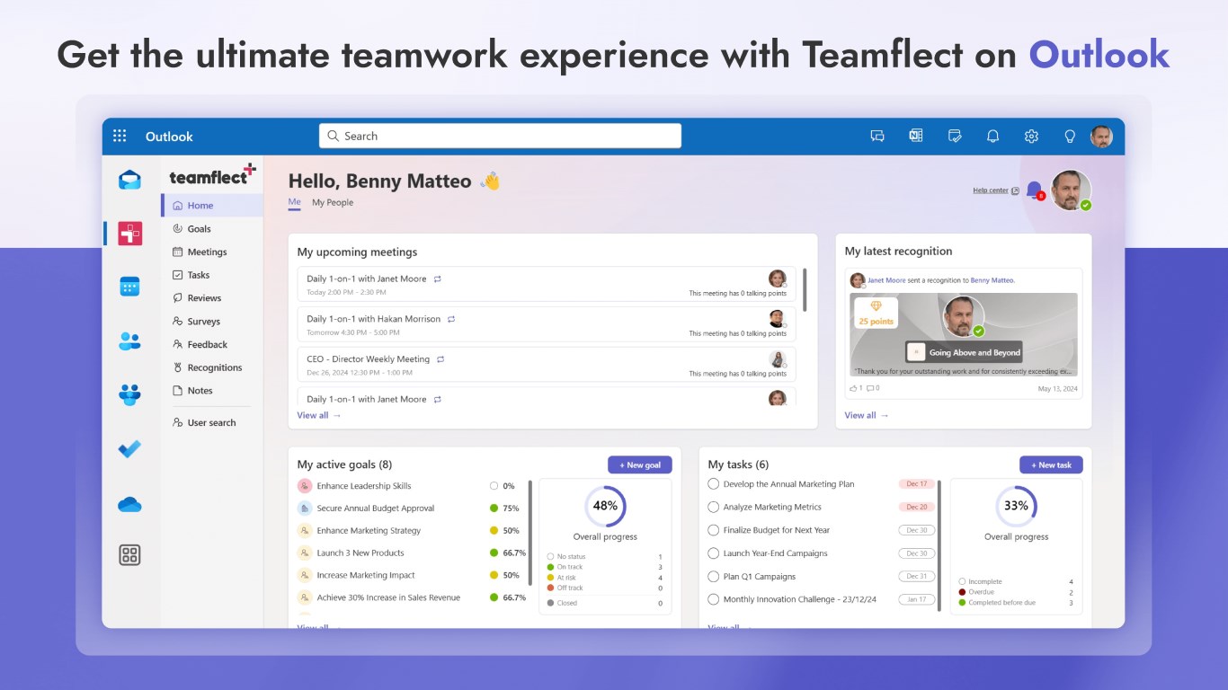Click the upcoming meetings scrollbar
This screenshot has height=690, width=1228.
(805, 289)
